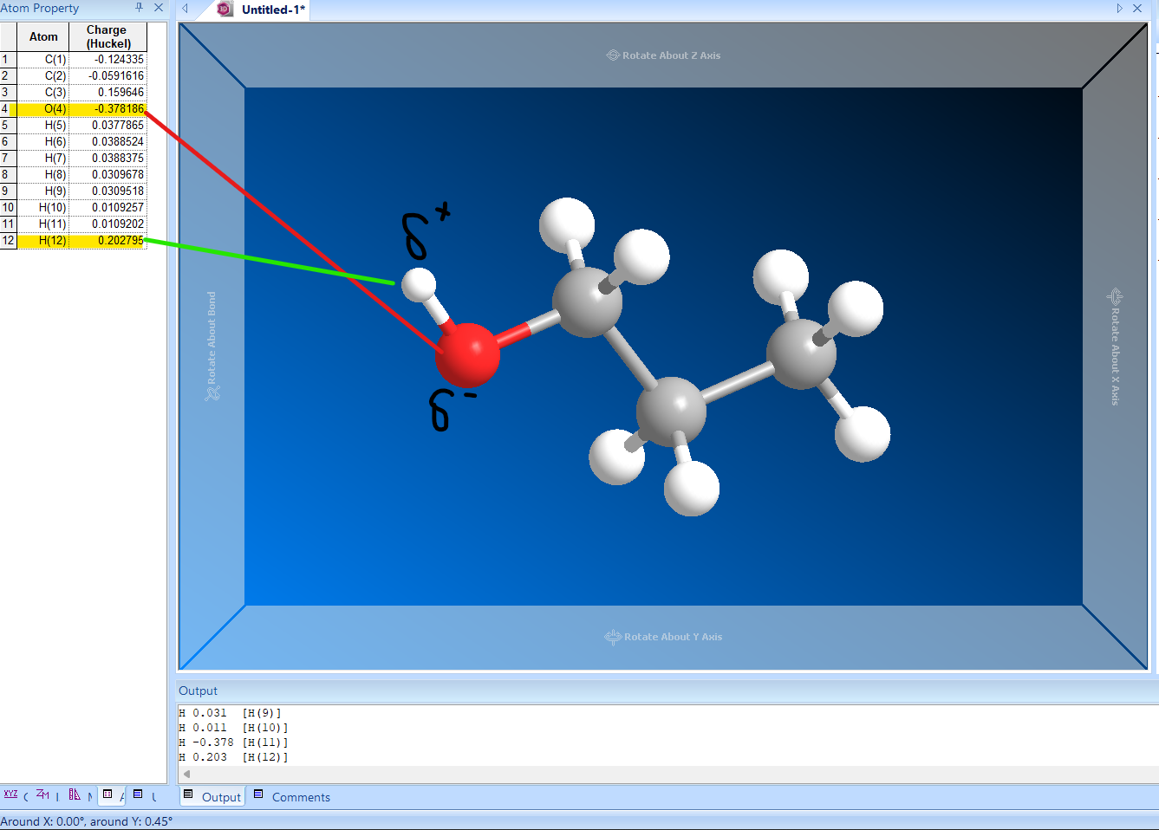Open the blue list tab beside Atom Property tab
The height and width of the screenshot is (830, 1159).
(x=138, y=794)
